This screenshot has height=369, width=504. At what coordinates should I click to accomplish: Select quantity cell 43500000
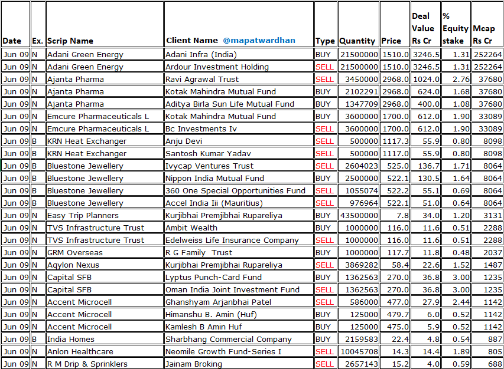[x=359, y=215]
